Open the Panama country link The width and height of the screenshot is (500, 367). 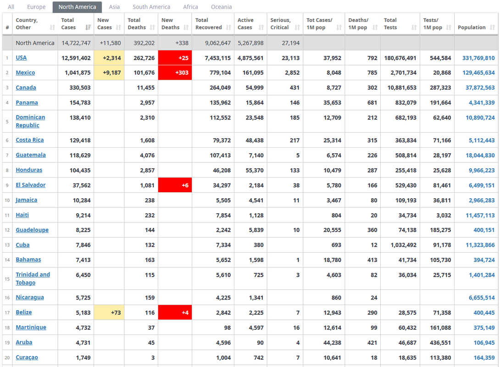click(x=27, y=103)
